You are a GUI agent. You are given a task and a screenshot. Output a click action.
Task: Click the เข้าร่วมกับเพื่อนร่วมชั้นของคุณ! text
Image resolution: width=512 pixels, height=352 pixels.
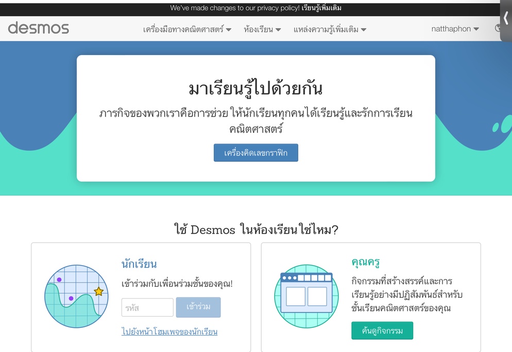pos(177,284)
